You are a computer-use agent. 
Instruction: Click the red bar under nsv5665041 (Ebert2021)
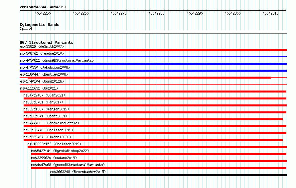[153, 119]
